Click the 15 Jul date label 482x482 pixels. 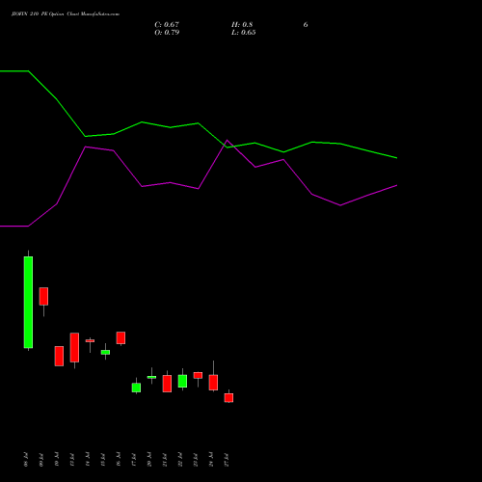[x=103, y=460]
